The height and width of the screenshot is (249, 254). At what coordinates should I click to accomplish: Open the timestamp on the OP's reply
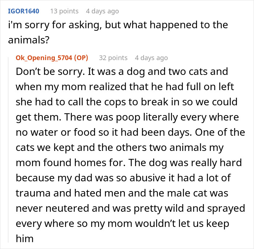(x=151, y=58)
